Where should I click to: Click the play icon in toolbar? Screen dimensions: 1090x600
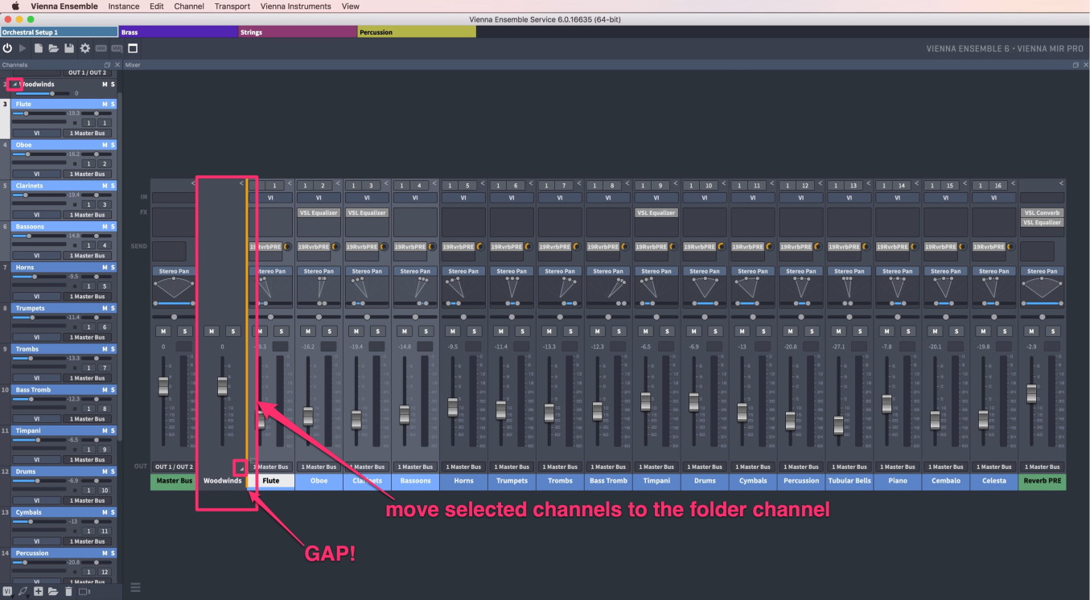tap(23, 48)
